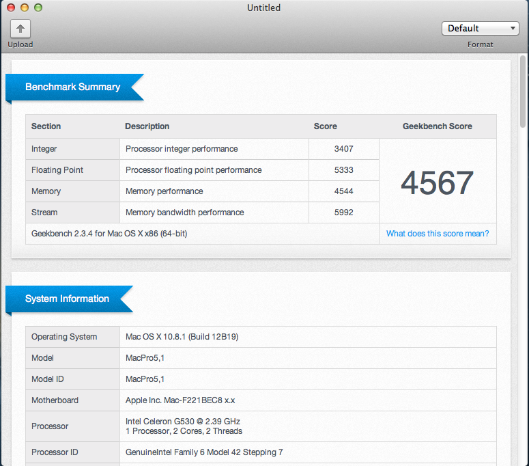Screen dimensions: 529x466
Task: Click 'Processor floating point performance' description
Action: click(x=193, y=170)
